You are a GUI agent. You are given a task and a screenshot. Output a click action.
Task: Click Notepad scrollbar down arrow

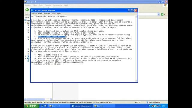pos(136,81)
